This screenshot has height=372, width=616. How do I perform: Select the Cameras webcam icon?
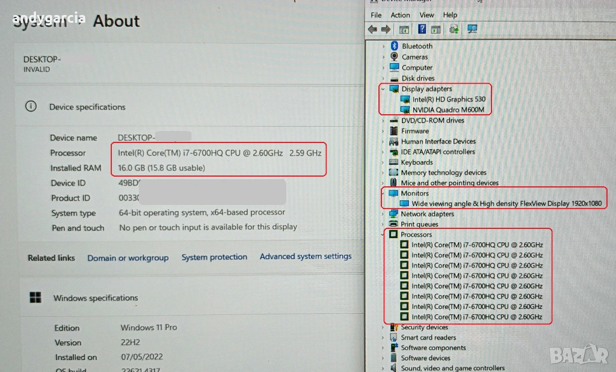[394, 57]
